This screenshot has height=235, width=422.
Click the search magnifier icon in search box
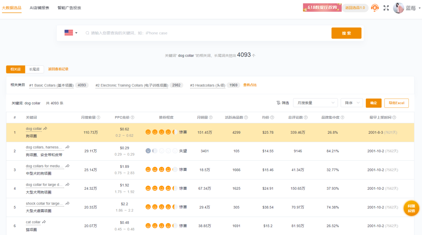coord(88,33)
